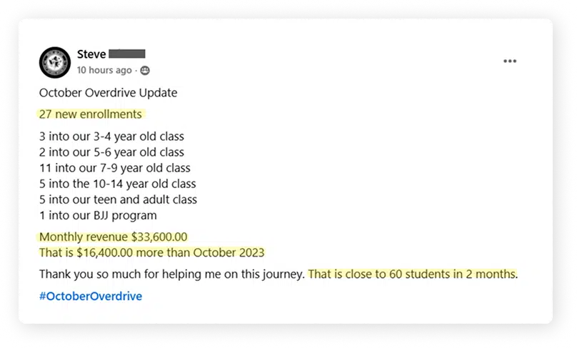Screen dimensions: 577x348
Task: Click the 'October Overdrive Update' heading text
Action: pos(109,92)
